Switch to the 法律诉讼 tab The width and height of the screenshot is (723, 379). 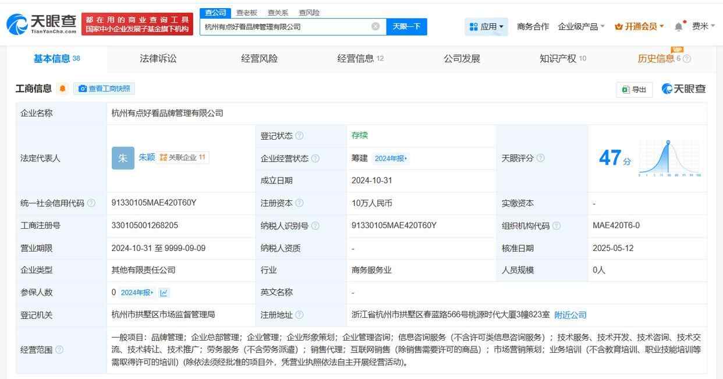click(x=158, y=58)
